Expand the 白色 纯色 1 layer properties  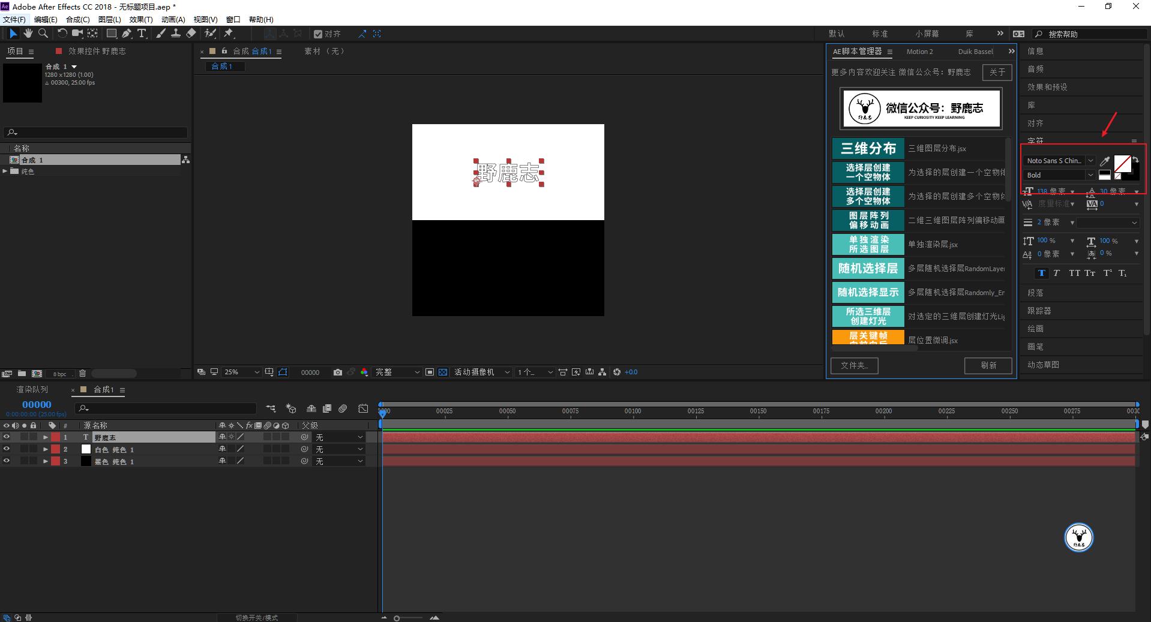point(46,449)
